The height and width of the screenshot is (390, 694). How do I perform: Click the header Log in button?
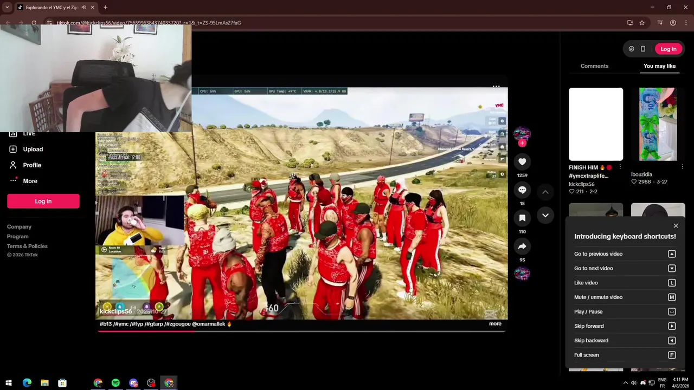pos(669,49)
